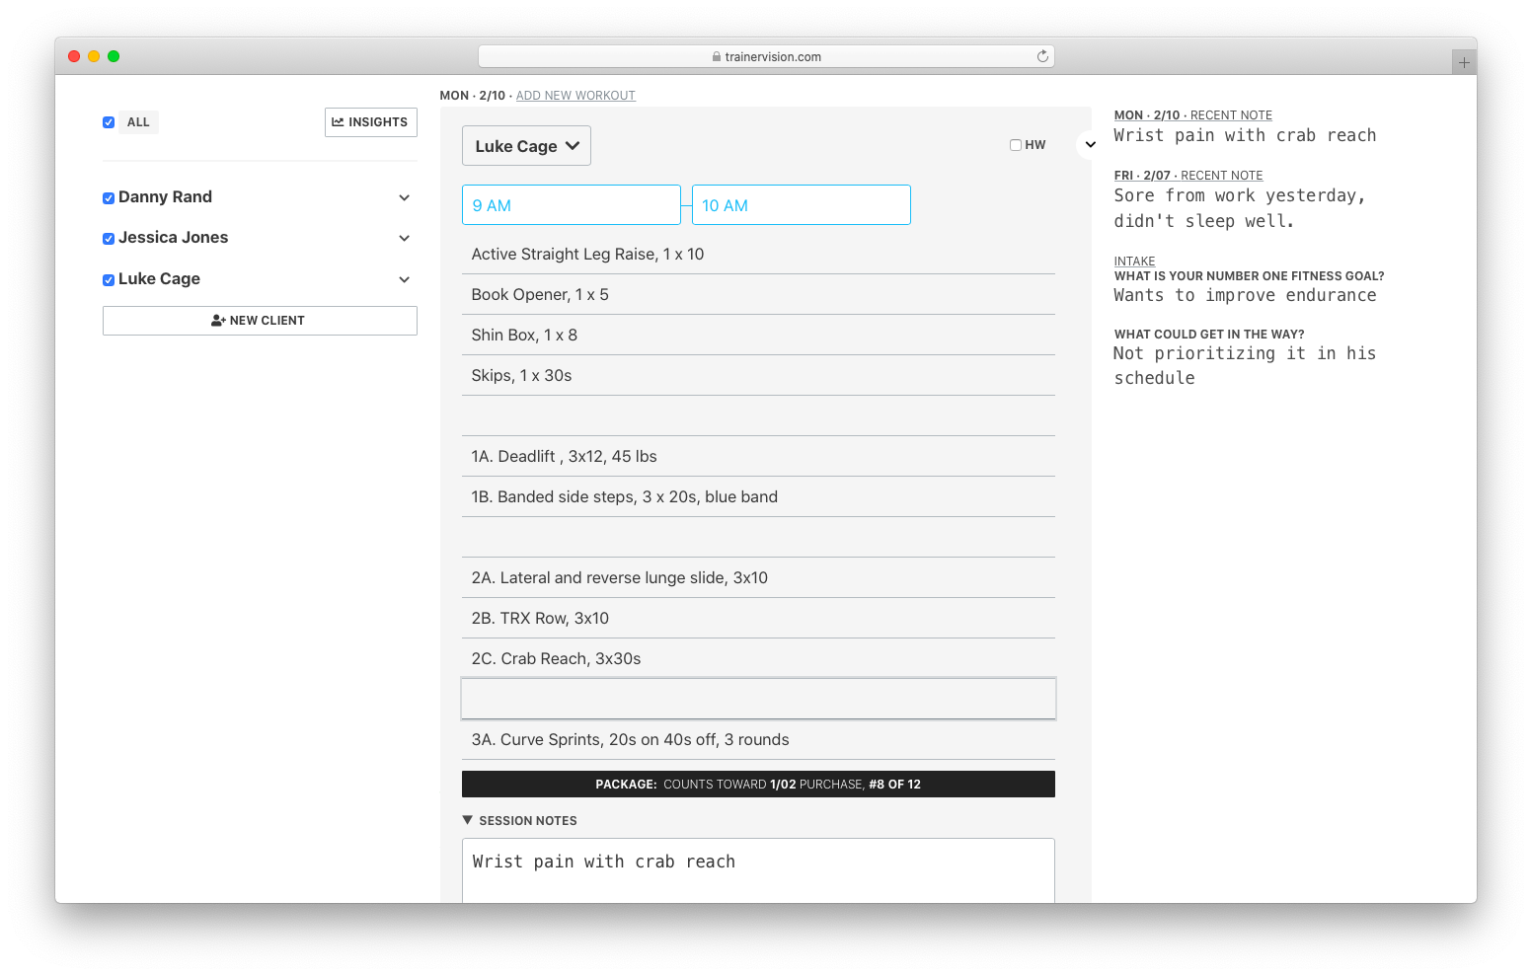Expand Luke Cage client chevron
Screen dimensions: 1532x976
(404, 279)
